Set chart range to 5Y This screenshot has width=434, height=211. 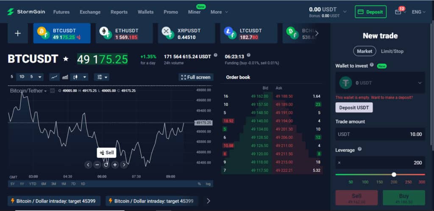click(12, 184)
